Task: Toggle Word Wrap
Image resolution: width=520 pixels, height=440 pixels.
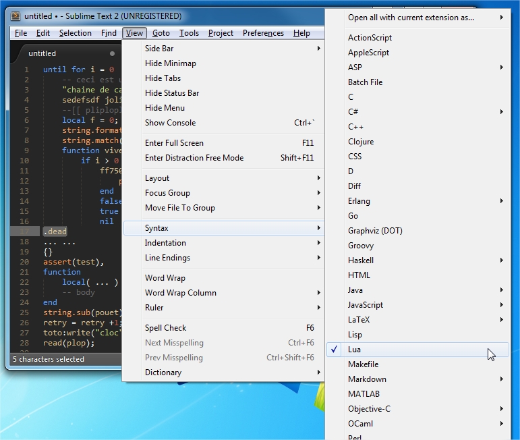Action: 223,278
